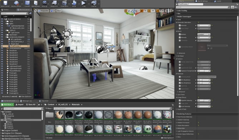This screenshot has width=239, height=140.
Task: Toggle the Bloom Intensity checkbox
Action: (180, 38)
